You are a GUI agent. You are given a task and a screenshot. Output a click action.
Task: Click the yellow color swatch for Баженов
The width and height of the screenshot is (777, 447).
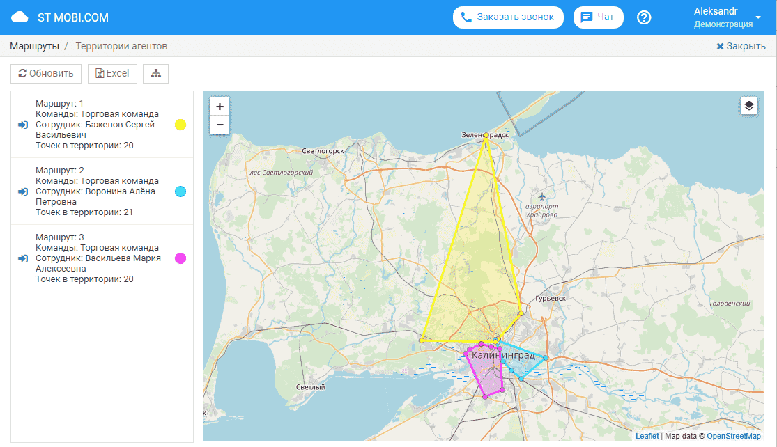click(x=180, y=125)
